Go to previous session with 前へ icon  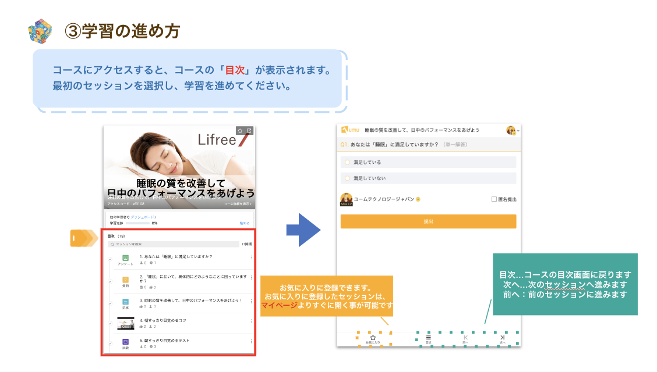click(x=465, y=338)
